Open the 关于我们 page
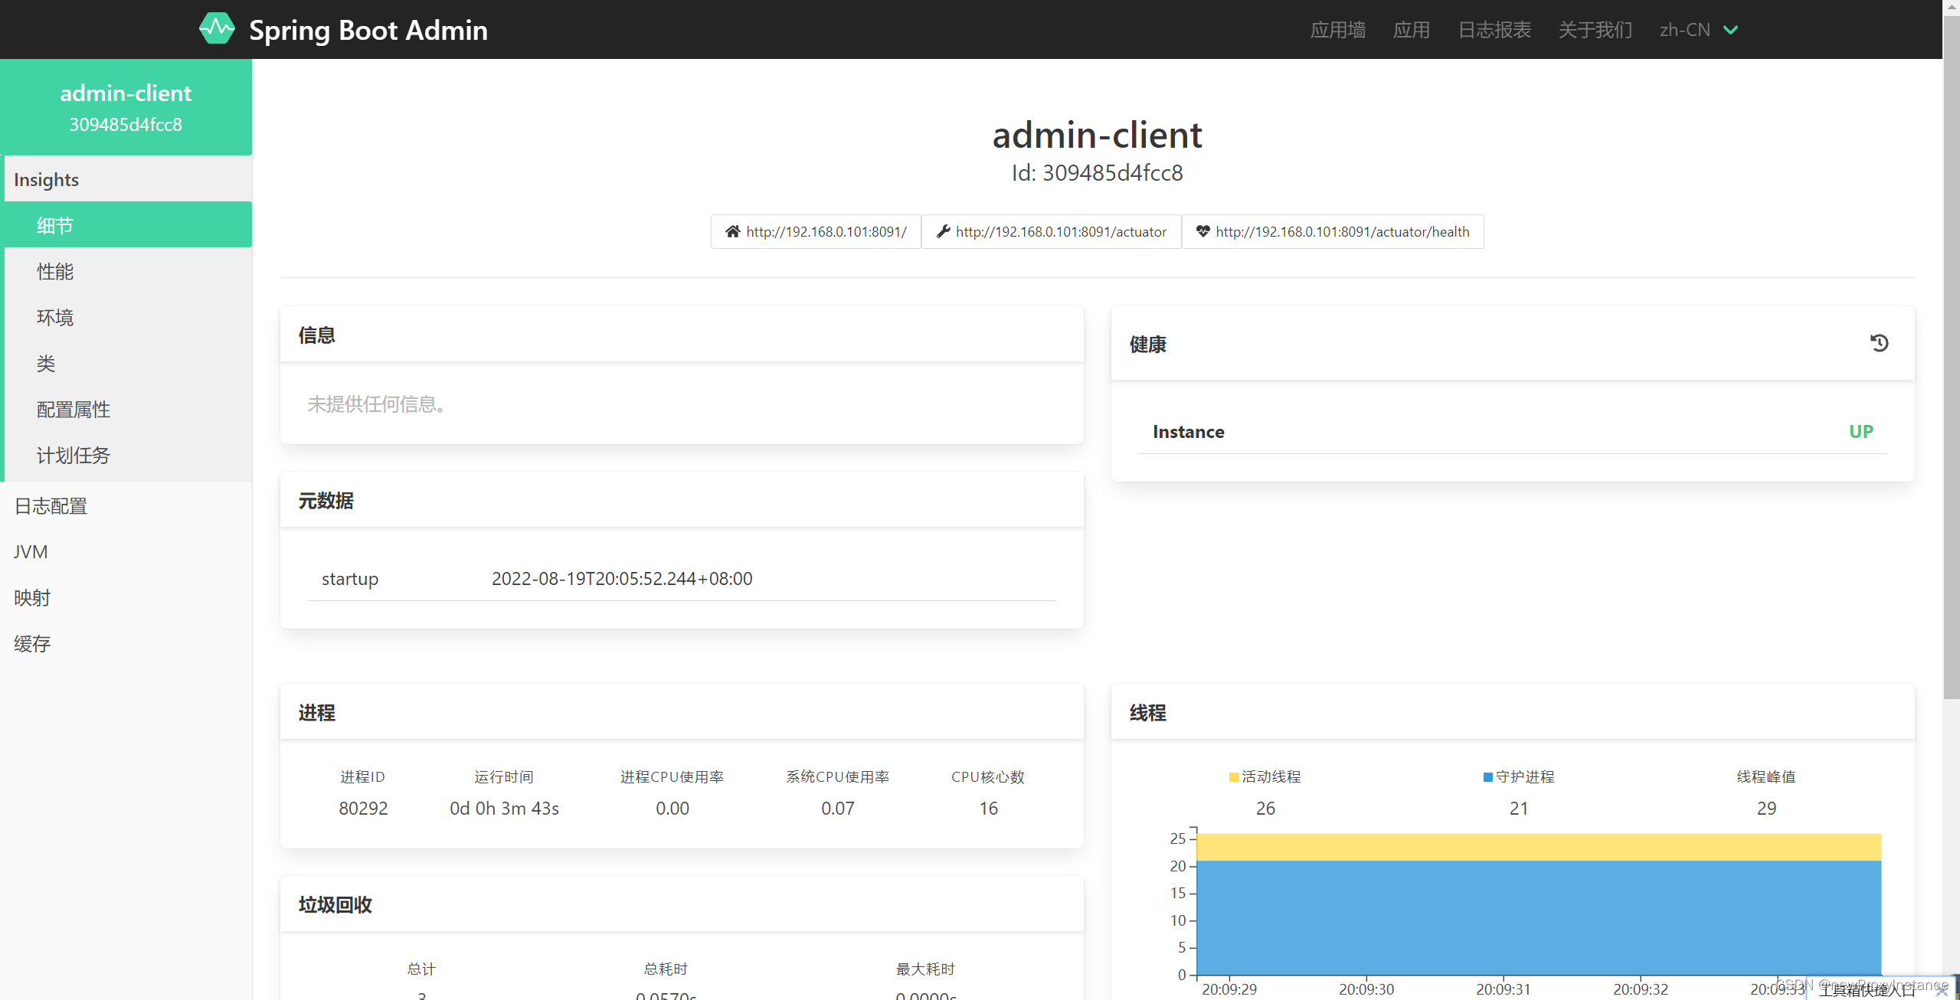Image resolution: width=1960 pixels, height=1000 pixels. [1595, 30]
